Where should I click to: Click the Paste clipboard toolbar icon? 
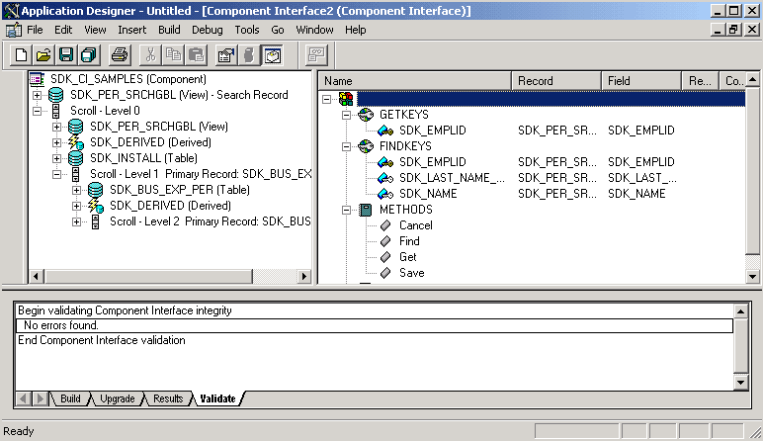click(196, 55)
